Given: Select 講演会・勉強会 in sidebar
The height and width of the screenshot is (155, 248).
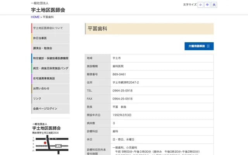Looking at the screenshot, I should [50, 48].
